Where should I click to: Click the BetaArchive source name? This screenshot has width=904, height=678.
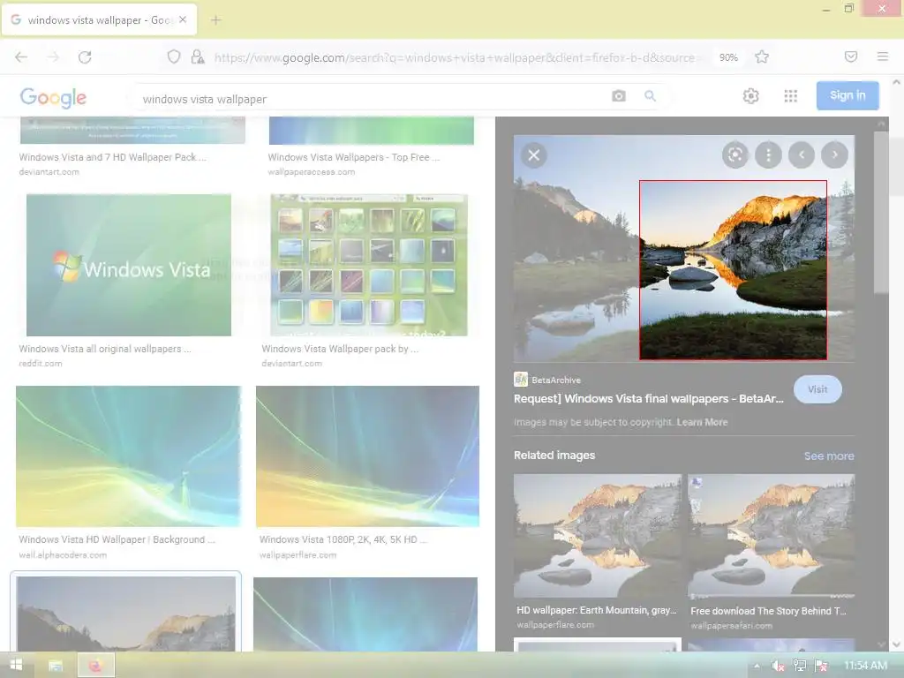click(x=556, y=380)
